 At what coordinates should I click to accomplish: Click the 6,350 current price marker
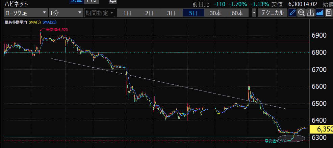[321, 129]
